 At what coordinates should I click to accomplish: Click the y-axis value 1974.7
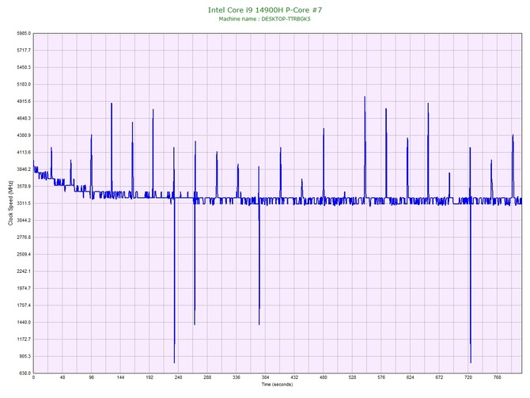click(24, 289)
